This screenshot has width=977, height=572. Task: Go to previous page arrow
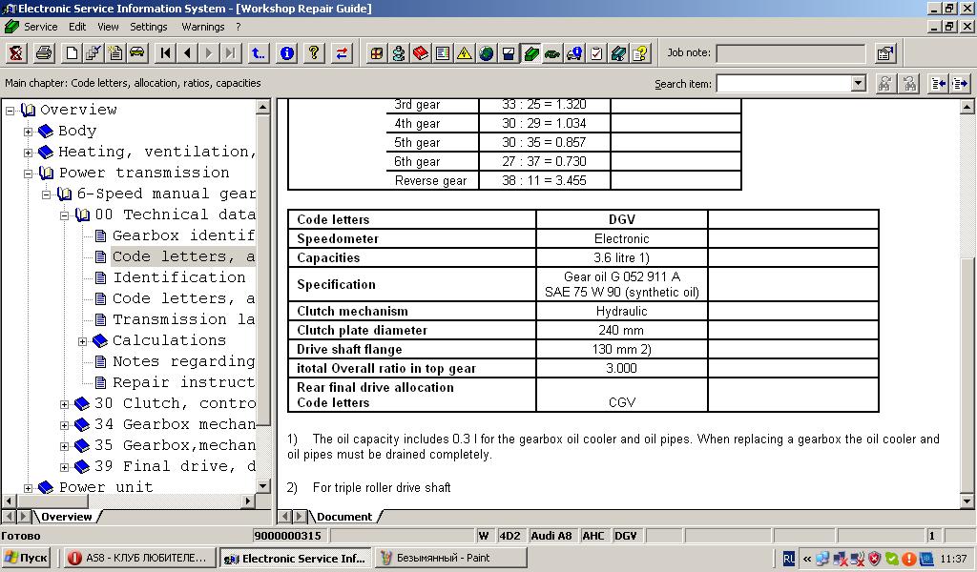pyautogui.click(x=187, y=53)
